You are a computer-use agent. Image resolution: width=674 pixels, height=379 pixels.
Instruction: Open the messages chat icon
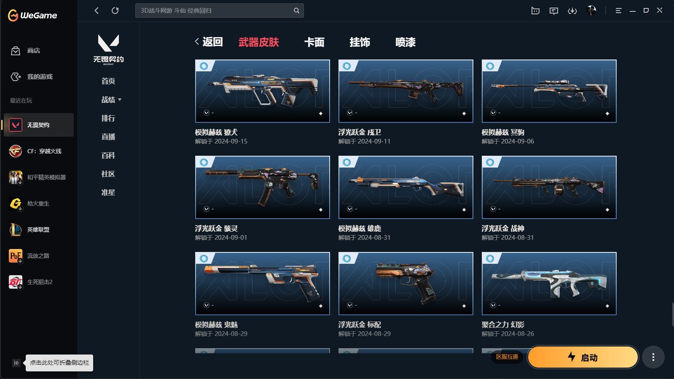554,11
